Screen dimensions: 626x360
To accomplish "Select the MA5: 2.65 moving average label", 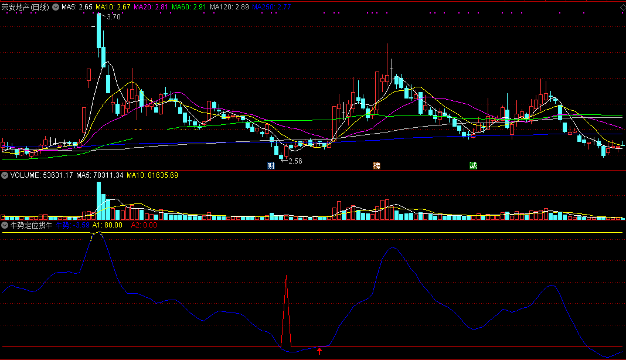I will (x=77, y=7).
